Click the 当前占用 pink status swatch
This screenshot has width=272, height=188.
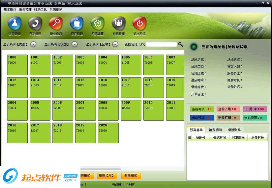(228, 109)
